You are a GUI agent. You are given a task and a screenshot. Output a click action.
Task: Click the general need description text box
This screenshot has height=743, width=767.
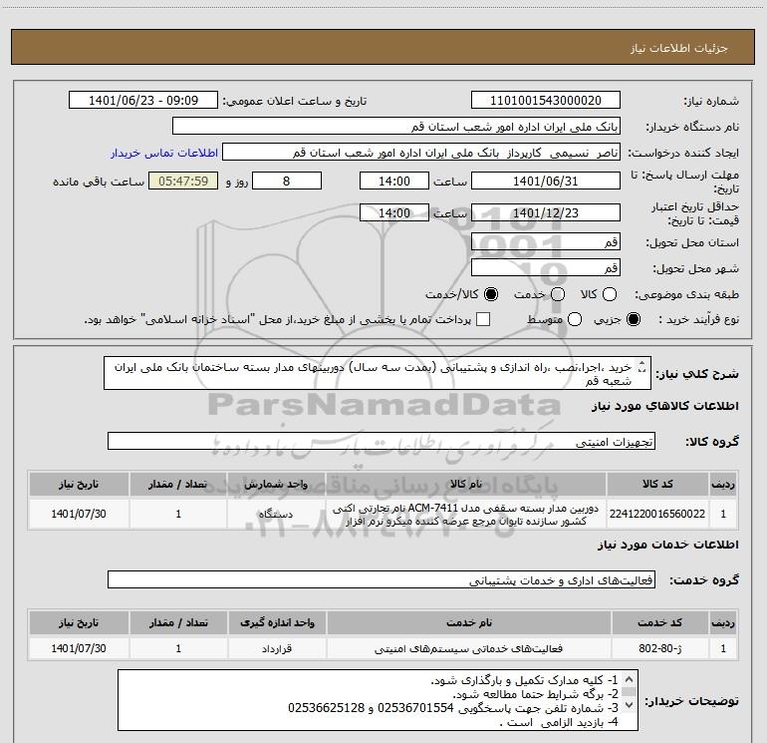coord(378,373)
